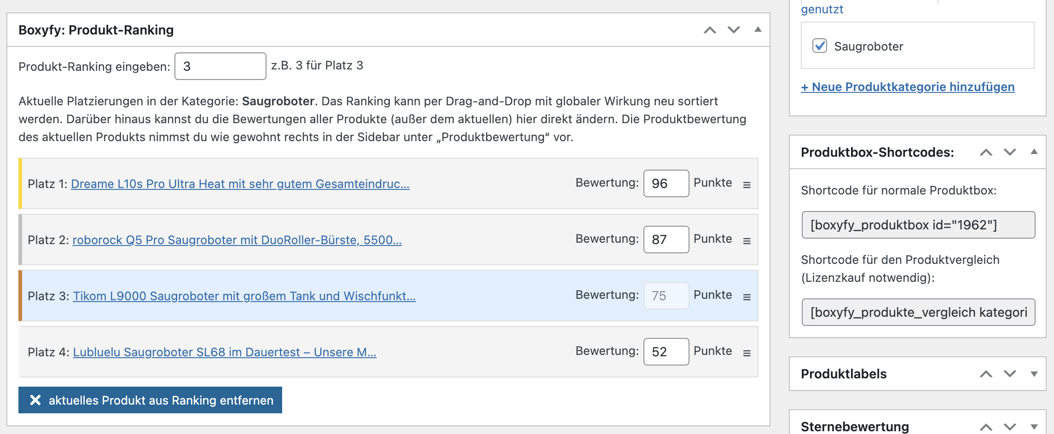The height and width of the screenshot is (434, 1054).
Task: Open the genutzt tab link
Action: (x=822, y=9)
